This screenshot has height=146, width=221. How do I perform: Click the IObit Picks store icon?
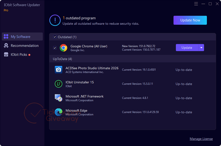point(6,55)
